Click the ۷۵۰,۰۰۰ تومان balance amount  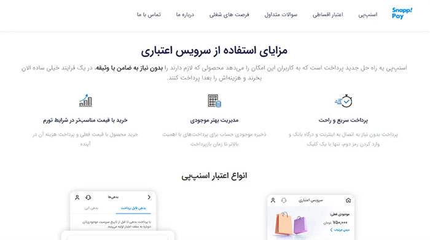pos(335,222)
